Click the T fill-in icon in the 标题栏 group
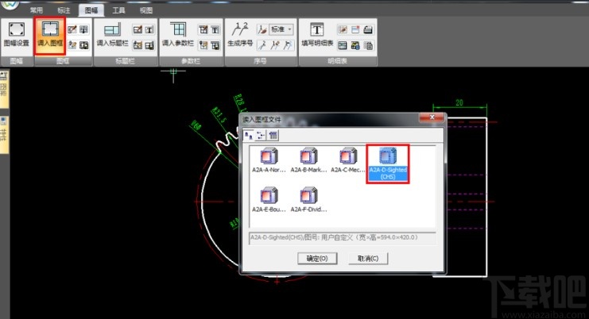The height and width of the screenshot is (319, 589). 149,29
